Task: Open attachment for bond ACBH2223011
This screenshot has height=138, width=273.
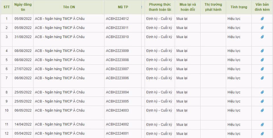Action: click(x=262, y=28)
